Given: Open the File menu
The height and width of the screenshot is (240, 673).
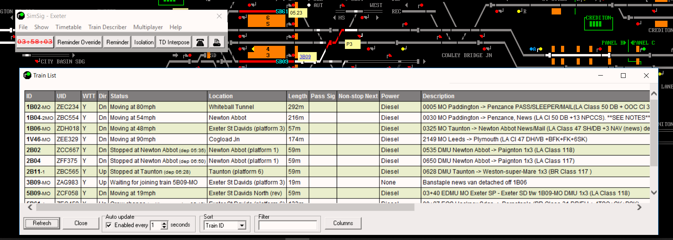Looking at the screenshot, I should click(x=23, y=27).
